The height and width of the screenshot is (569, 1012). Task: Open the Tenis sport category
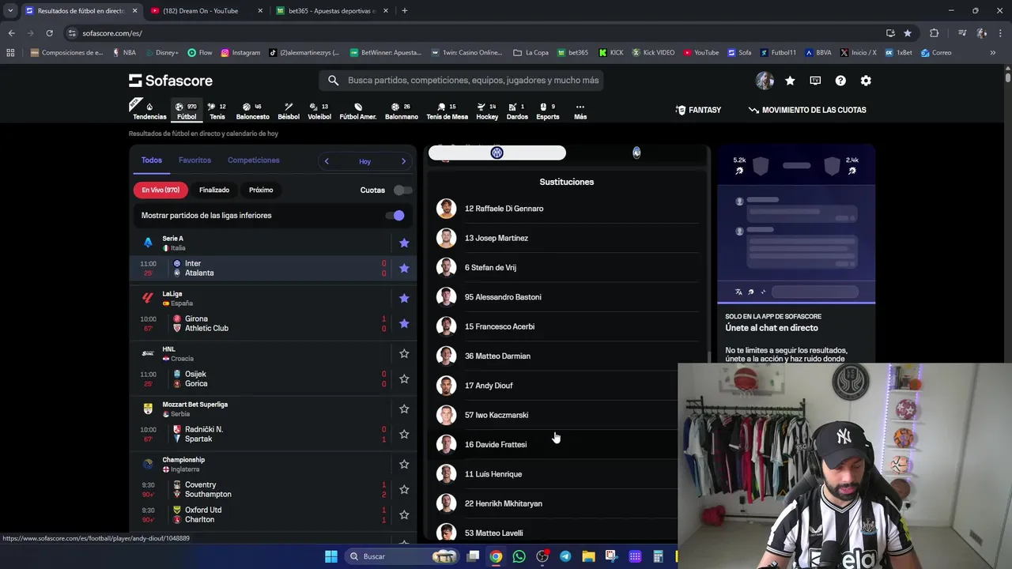click(x=217, y=111)
